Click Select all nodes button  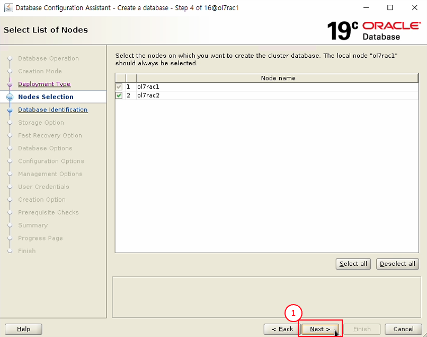tap(353, 264)
